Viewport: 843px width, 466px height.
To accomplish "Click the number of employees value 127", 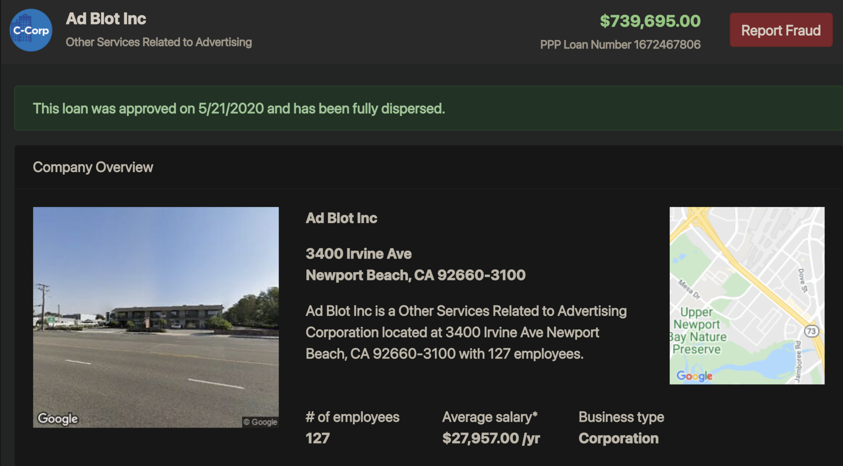I will pyautogui.click(x=317, y=438).
